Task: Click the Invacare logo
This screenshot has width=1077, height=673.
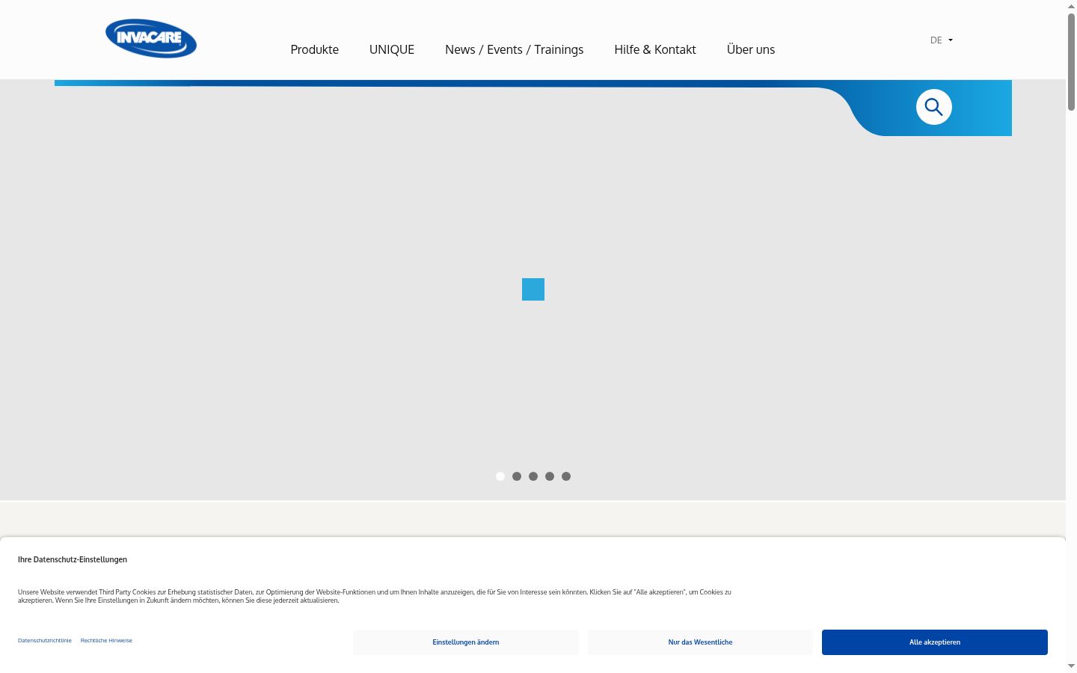Action: coord(151,38)
